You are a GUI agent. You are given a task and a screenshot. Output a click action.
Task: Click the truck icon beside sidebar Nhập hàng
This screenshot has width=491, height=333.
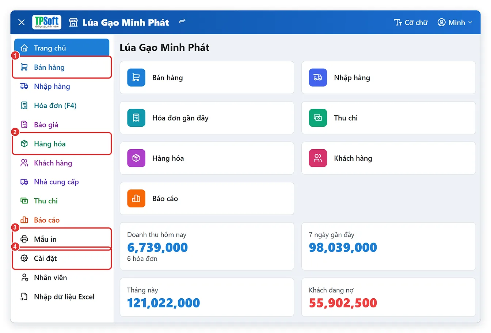pyautogui.click(x=24, y=86)
